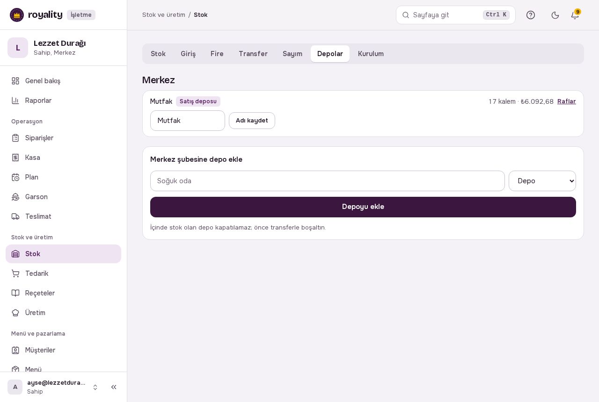Click Garson waiter icon
Viewport: 599px width, 402px height.
click(x=15, y=197)
